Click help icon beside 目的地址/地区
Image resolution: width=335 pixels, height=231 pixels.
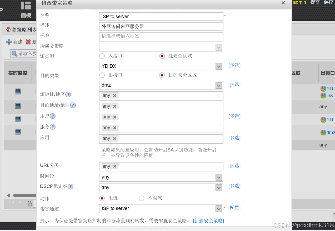coord(73,105)
